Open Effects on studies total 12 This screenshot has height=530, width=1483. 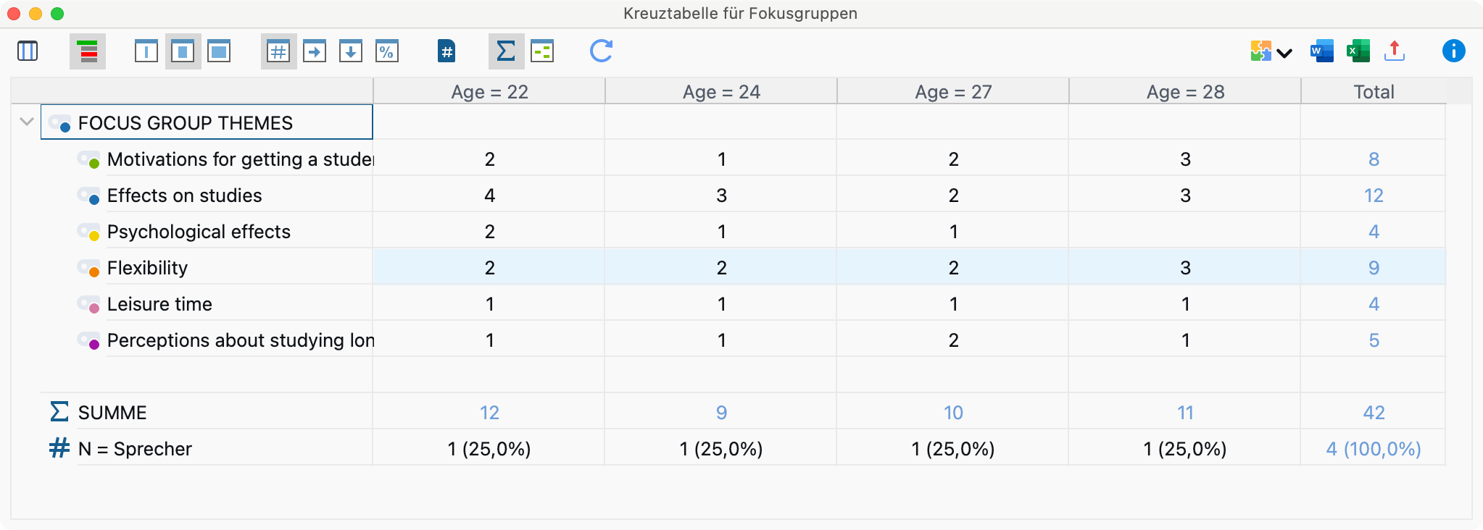[x=1374, y=195]
